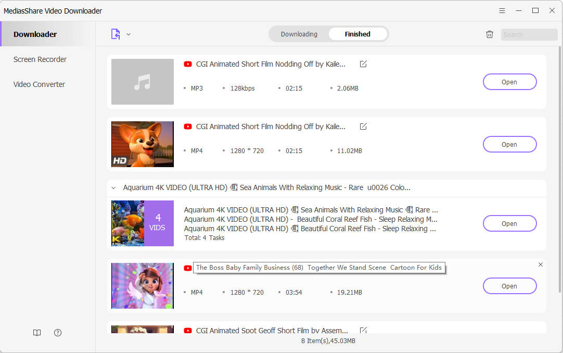Click the corgi HD video thumbnail
This screenshot has height=353, width=563.
143,144
